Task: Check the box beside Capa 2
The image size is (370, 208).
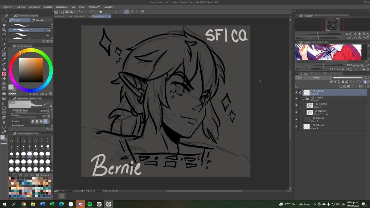Action: (300, 120)
